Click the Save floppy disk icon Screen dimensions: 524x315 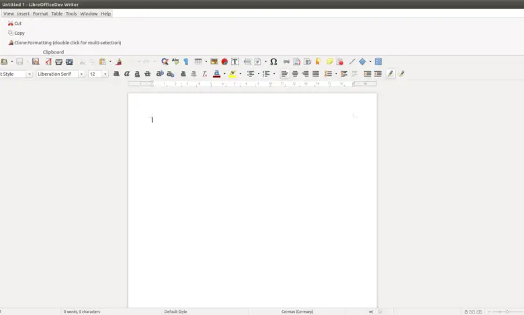pos(19,62)
